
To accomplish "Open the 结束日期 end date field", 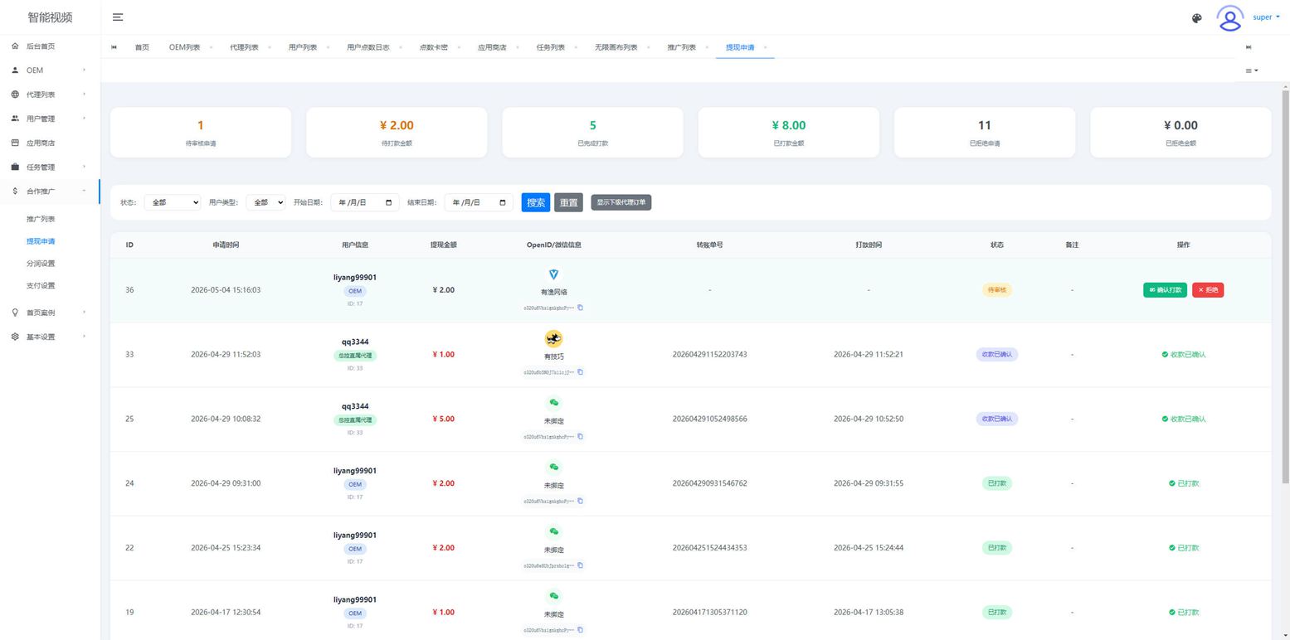I will (479, 202).
